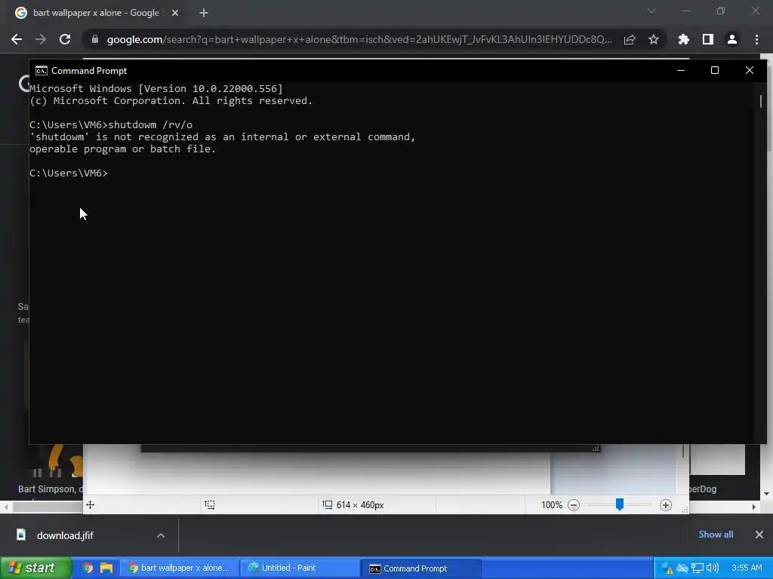Image resolution: width=773 pixels, height=579 pixels.
Task: Maximize the Command Prompt window
Action: pos(715,70)
